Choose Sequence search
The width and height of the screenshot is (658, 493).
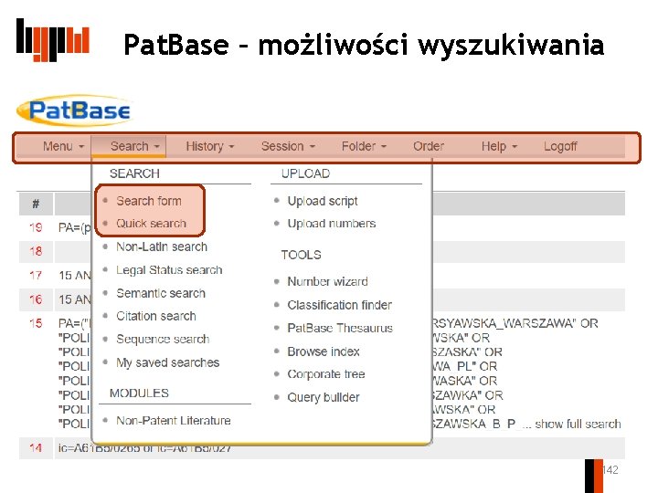coord(163,339)
